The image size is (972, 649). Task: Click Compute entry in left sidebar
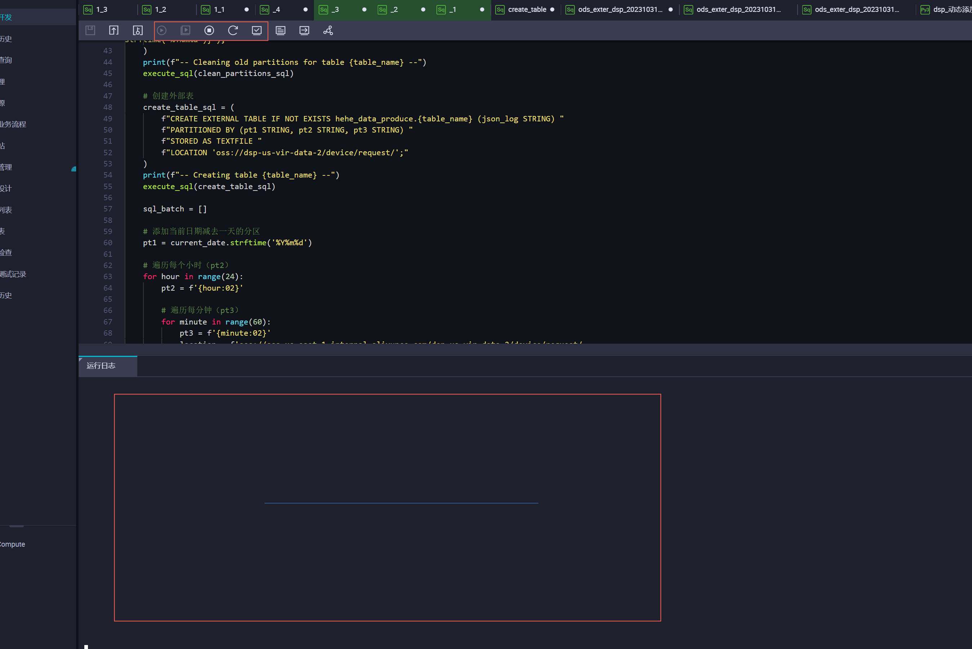coord(12,544)
